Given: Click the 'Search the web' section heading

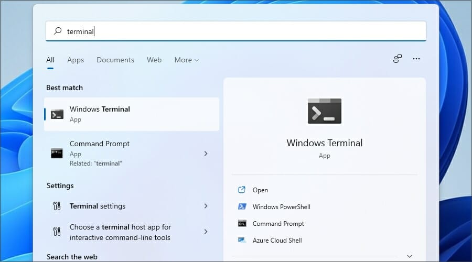Looking at the screenshot, I should 72,257.
